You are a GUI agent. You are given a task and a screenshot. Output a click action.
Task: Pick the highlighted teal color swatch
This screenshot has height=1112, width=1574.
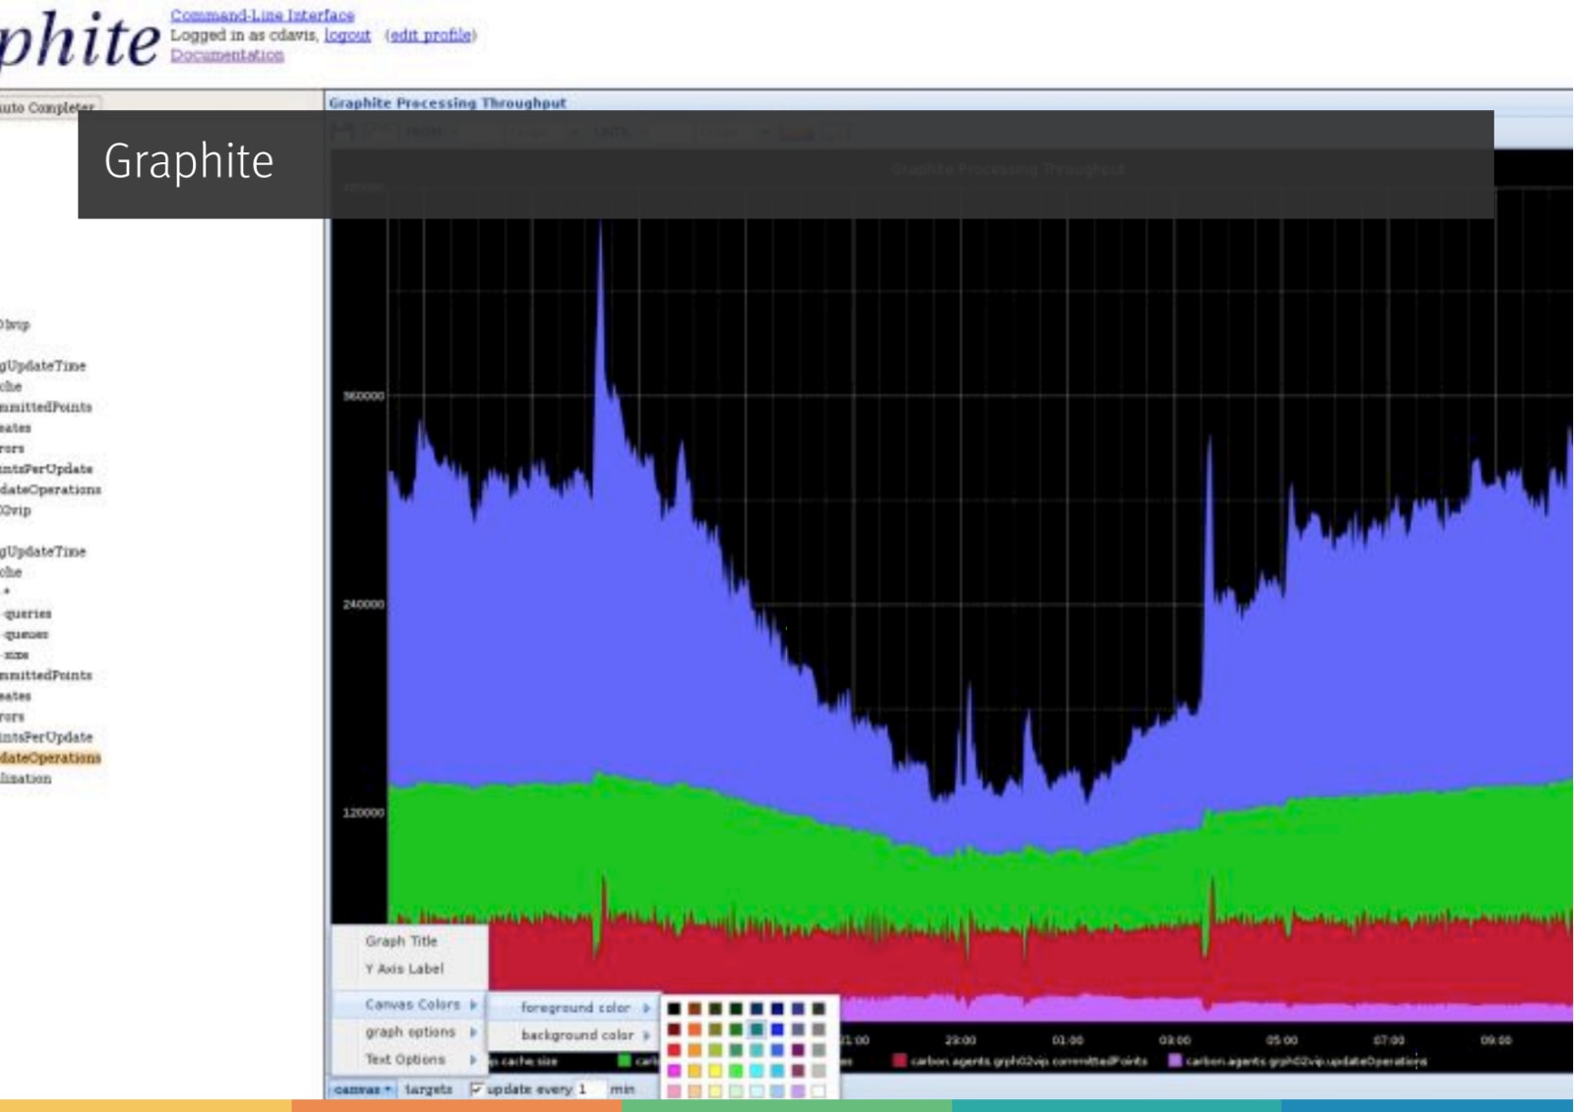tap(757, 1029)
